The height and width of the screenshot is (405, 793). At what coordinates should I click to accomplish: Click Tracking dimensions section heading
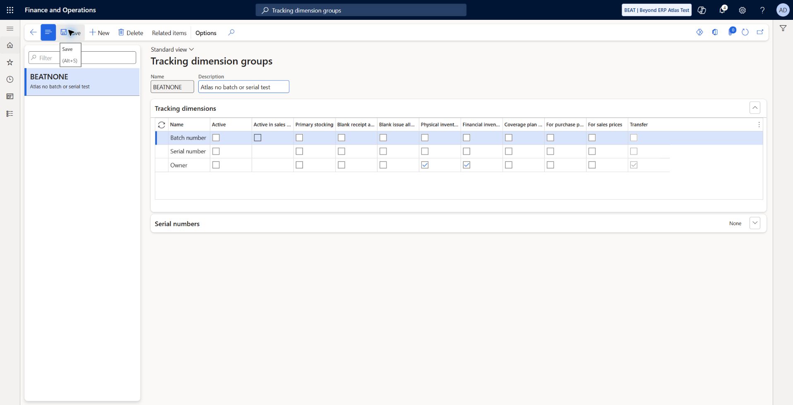[x=185, y=108]
